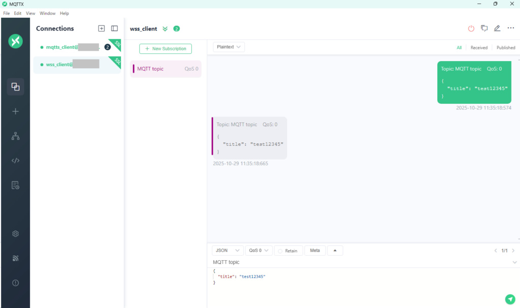Open the QoS 0 dropdown

click(258, 251)
